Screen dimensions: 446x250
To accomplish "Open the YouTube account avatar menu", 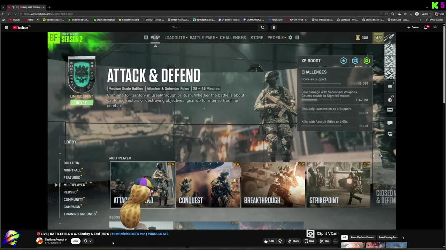I will click(435, 27).
